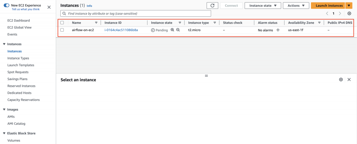This screenshot has width=357, height=144.
Task: Click the Connect button
Action: (231, 6)
